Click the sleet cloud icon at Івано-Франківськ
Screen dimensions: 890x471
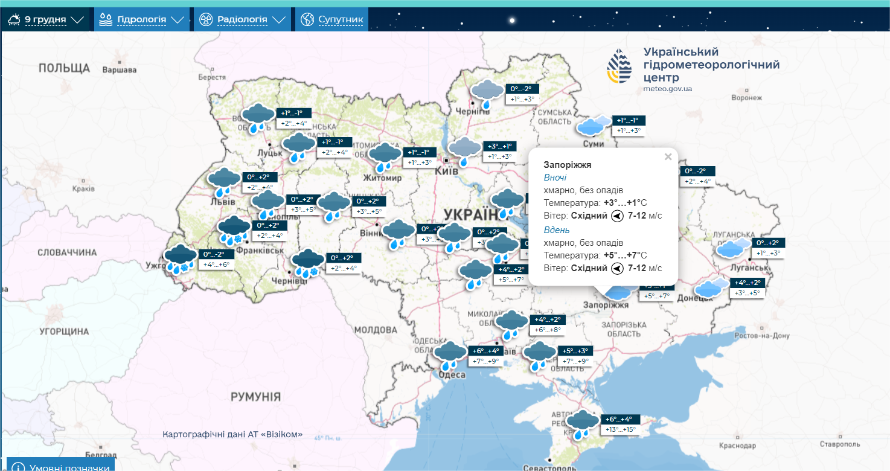click(234, 230)
